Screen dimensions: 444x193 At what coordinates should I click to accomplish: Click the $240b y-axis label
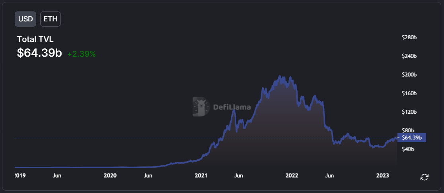click(x=409, y=56)
